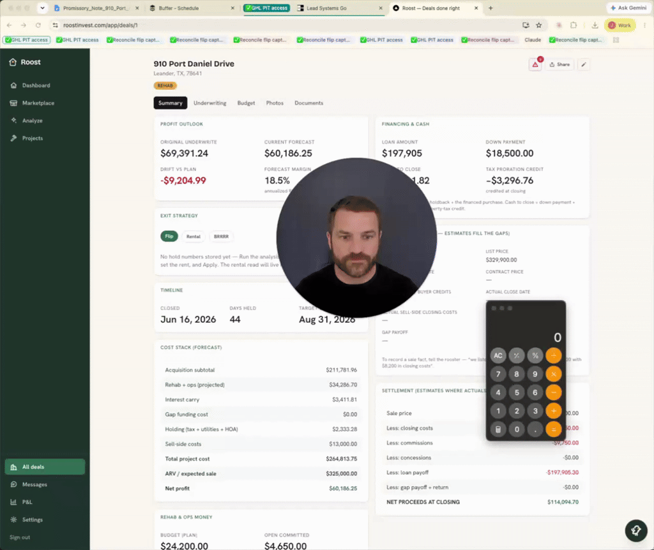Switch to Lead Systems Go browser tab

tap(339, 8)
